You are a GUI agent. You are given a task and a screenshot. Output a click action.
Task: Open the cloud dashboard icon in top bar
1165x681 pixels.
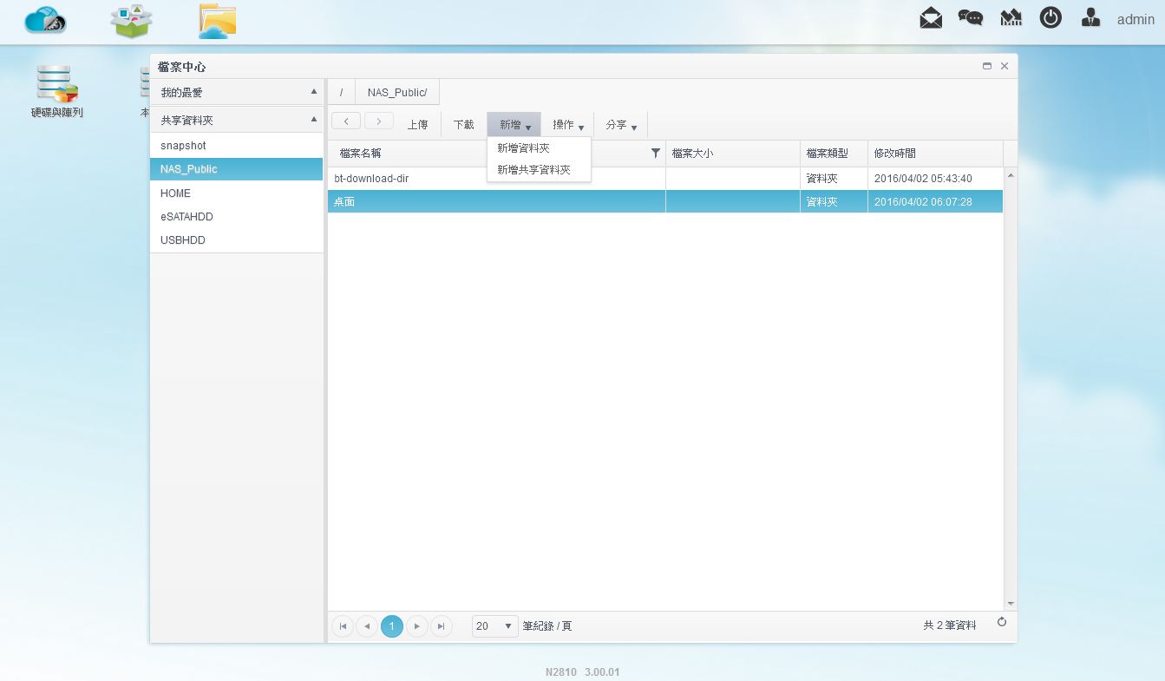coord(46,20)
